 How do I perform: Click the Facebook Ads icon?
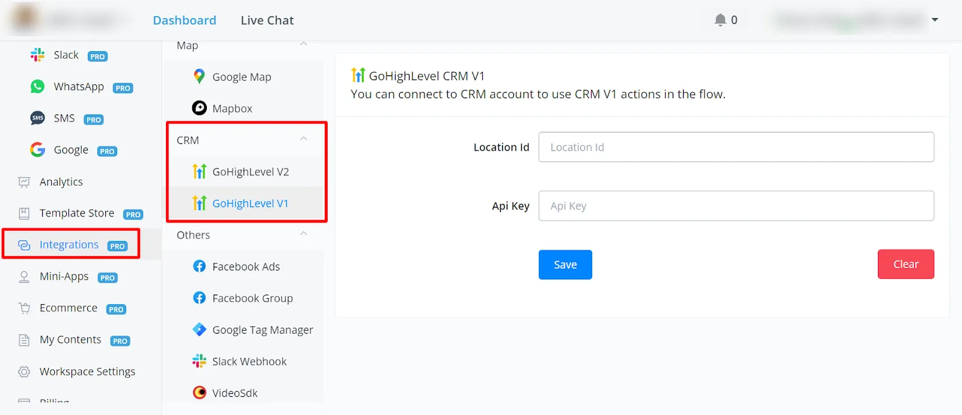tap(199, 266)
